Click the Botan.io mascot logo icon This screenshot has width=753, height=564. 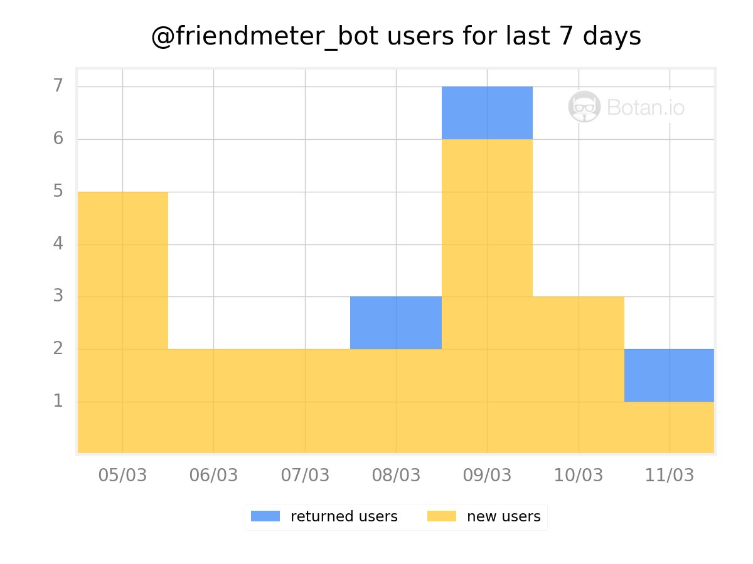click(x=584, y=107)
